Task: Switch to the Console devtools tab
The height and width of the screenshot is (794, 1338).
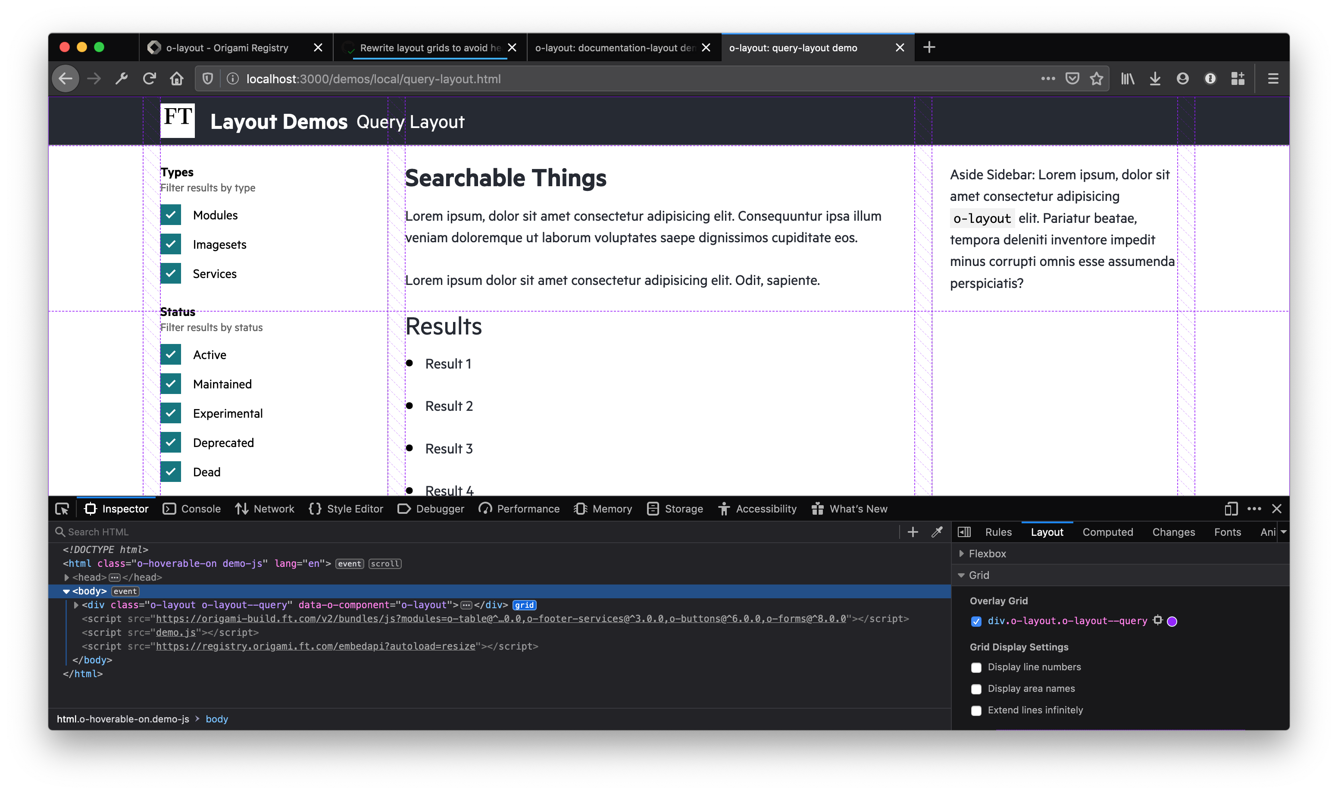Action: (192, 508)
